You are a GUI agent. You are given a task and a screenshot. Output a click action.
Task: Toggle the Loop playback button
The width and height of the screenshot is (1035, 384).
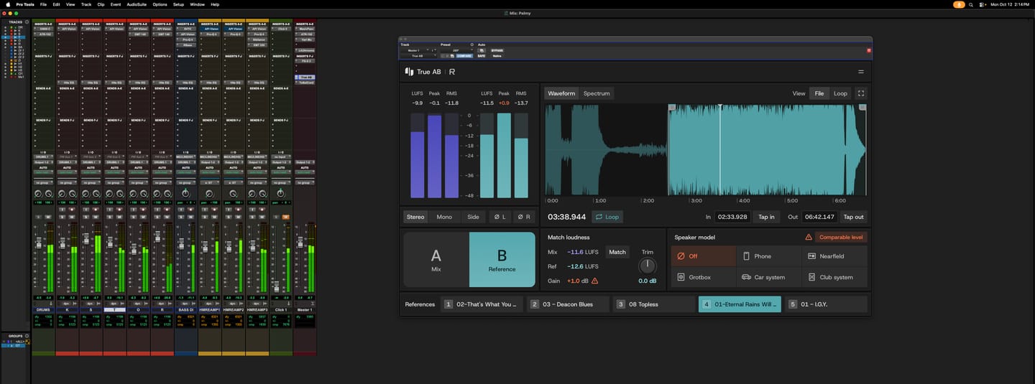click(607, 217)
